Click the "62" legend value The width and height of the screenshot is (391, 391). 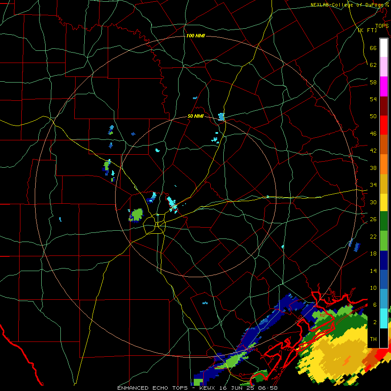coord(373,65)
